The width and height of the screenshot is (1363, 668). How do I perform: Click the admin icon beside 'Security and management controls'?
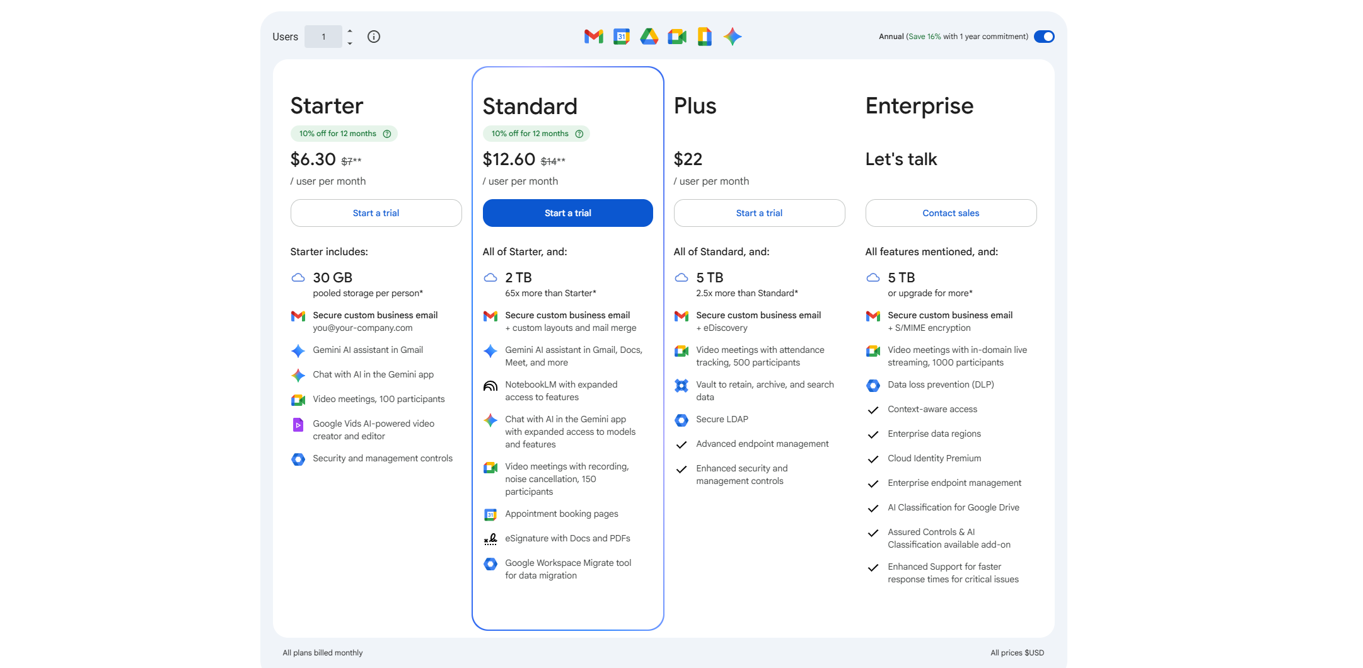(298, 459)
